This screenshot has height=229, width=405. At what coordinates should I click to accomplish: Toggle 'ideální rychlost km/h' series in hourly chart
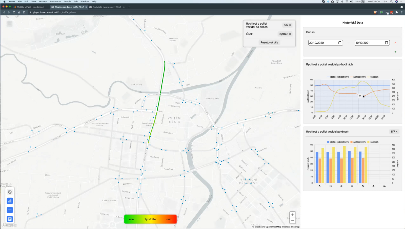338,77
